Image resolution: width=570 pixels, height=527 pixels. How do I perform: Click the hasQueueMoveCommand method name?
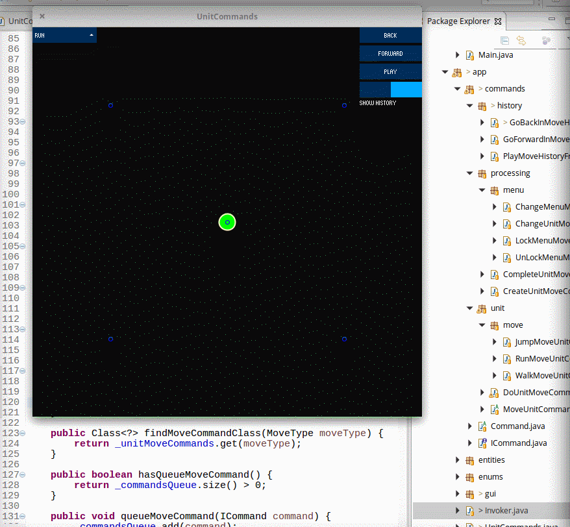pyautogui.click(x=193, y=474)
